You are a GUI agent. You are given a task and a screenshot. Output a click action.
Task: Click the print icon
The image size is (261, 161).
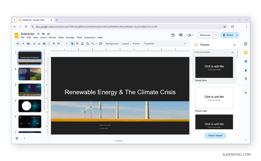tap(44, 44)
